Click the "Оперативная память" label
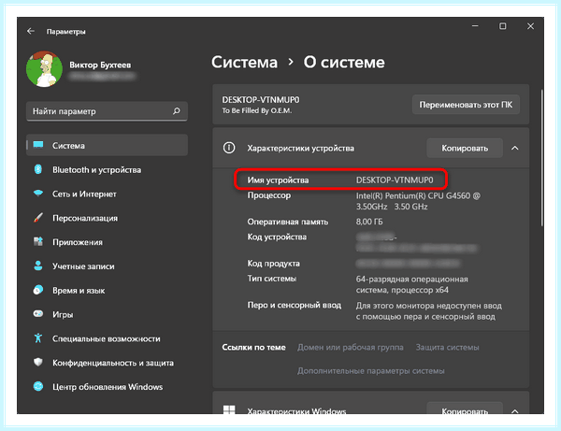 [x=288, y=222]
